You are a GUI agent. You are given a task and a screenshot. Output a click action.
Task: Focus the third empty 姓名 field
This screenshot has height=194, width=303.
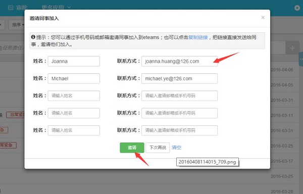(74, 95)
